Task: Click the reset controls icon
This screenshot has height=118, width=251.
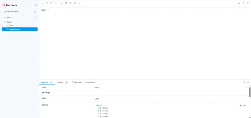Action: pos(246,88)
